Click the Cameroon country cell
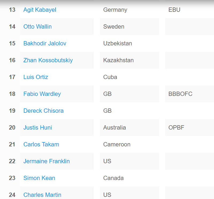The width and height of the screenshot is (214, 199). (117, 145)
